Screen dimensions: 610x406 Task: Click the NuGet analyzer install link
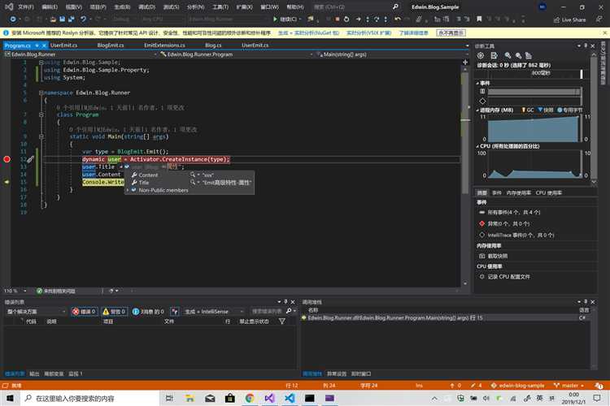click(308, 33)
